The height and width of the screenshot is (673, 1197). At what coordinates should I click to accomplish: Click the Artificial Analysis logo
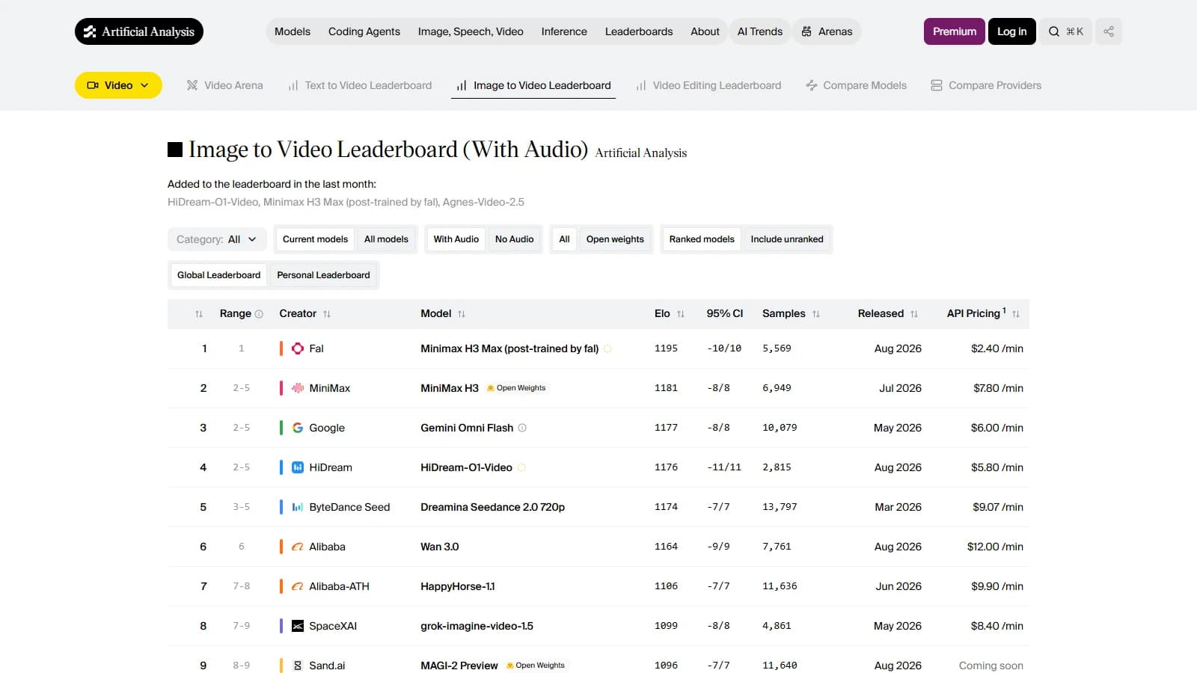point(139,31)
